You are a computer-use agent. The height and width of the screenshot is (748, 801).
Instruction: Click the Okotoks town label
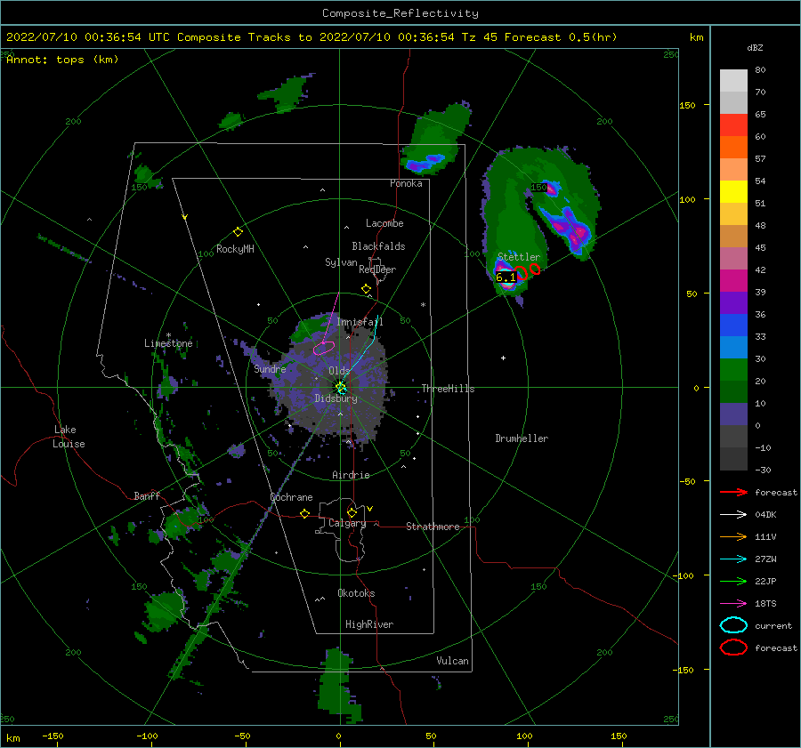(356, 593)
